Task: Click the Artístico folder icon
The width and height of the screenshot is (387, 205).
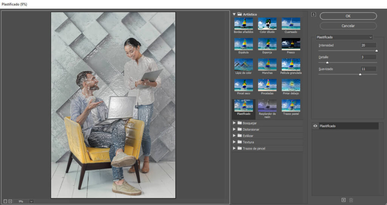Action: [239, 14]
